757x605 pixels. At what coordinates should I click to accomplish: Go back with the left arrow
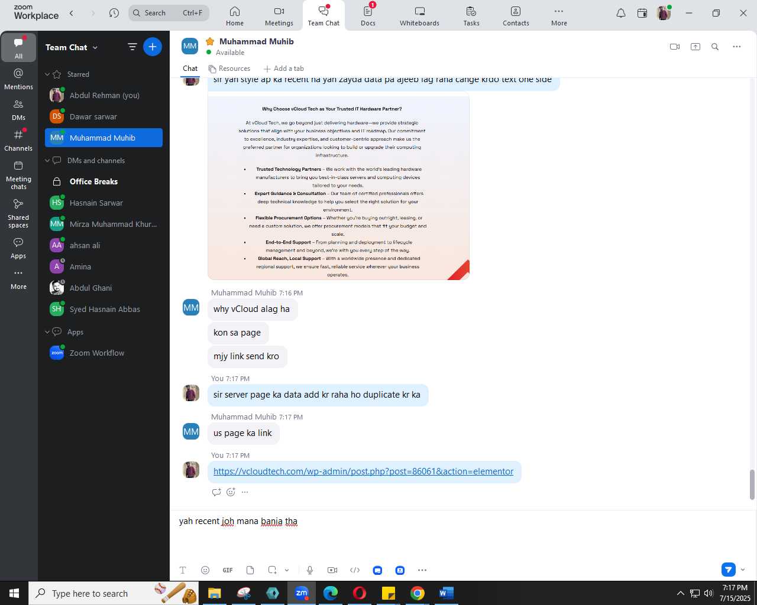pos(72,13)
